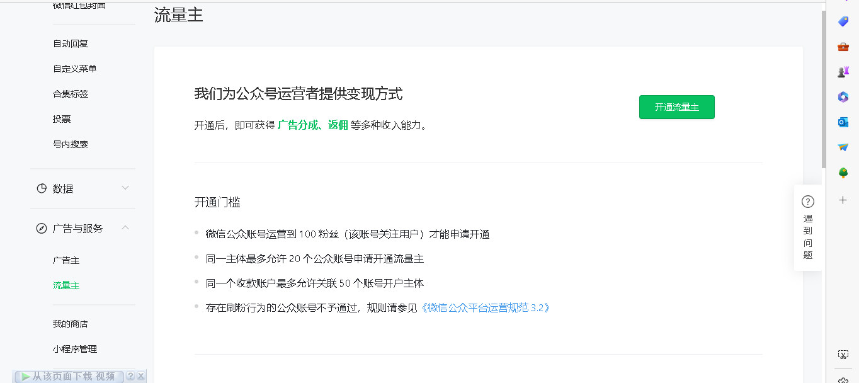859x383 pixels.
Task: Open the chess games icon in browser sidebar
Action: click(843, 72)
